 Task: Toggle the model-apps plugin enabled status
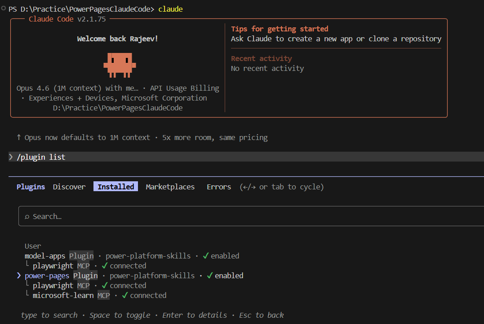click(x=225, y=256)
